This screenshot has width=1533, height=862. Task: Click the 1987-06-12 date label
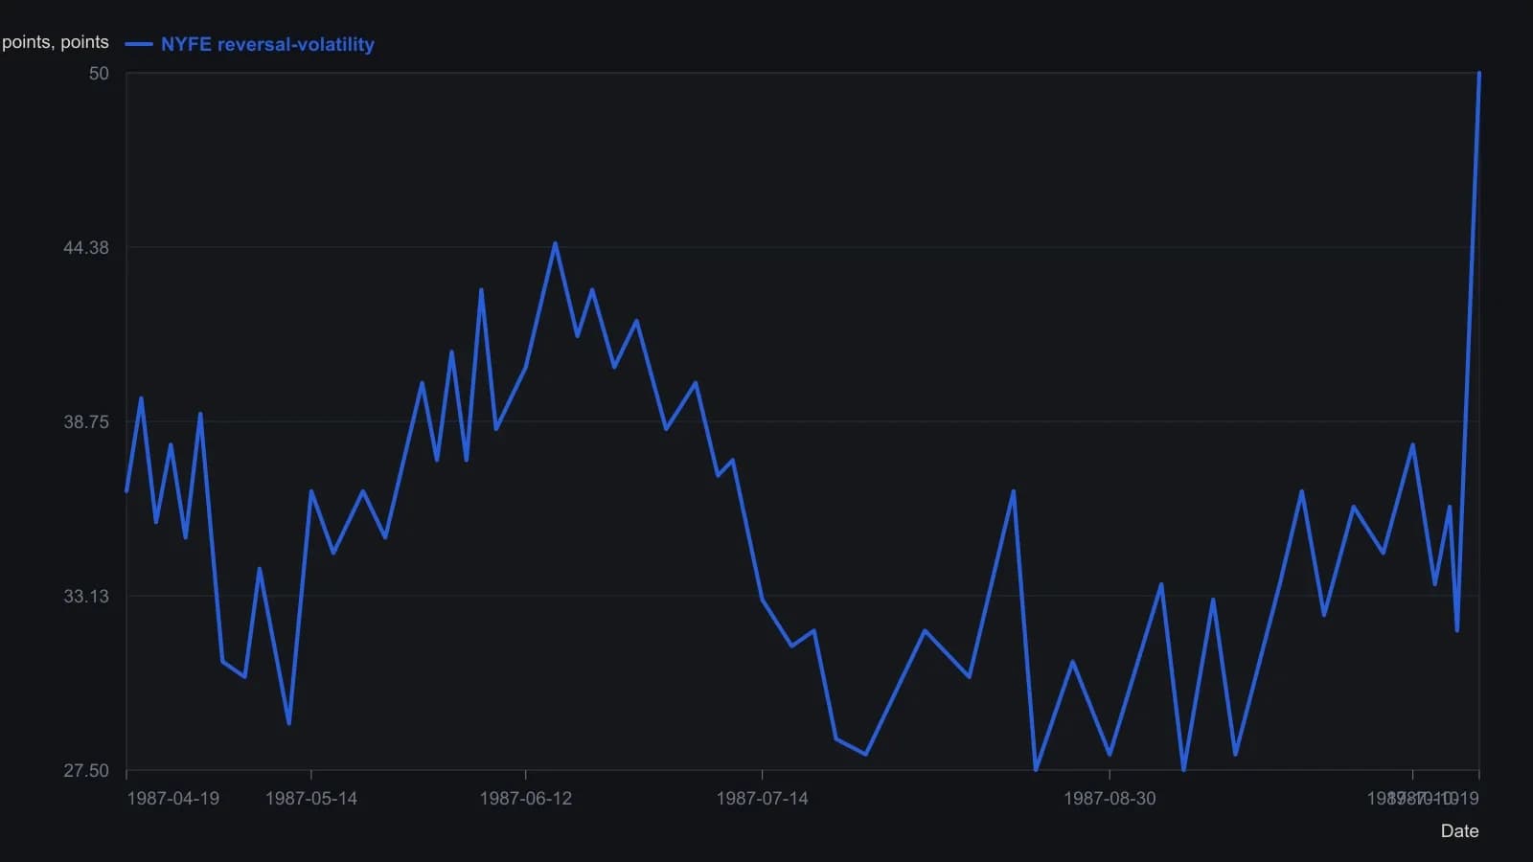click(x=526, y=799)
